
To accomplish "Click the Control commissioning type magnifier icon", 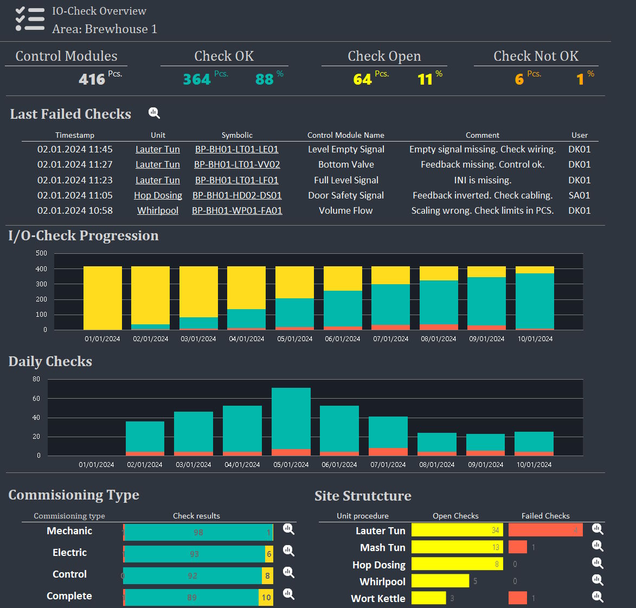I will point(288,572).
